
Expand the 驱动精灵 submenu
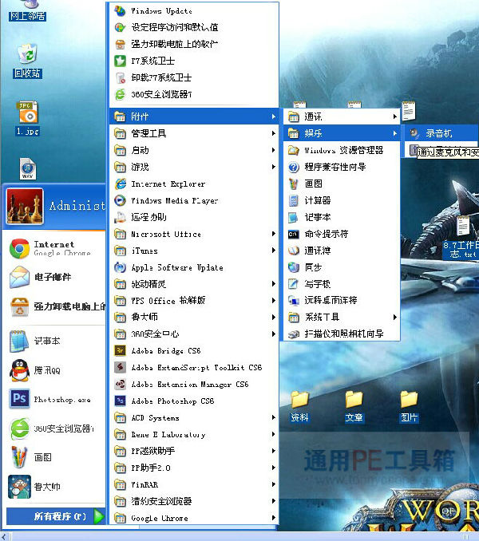click(194, 284)
